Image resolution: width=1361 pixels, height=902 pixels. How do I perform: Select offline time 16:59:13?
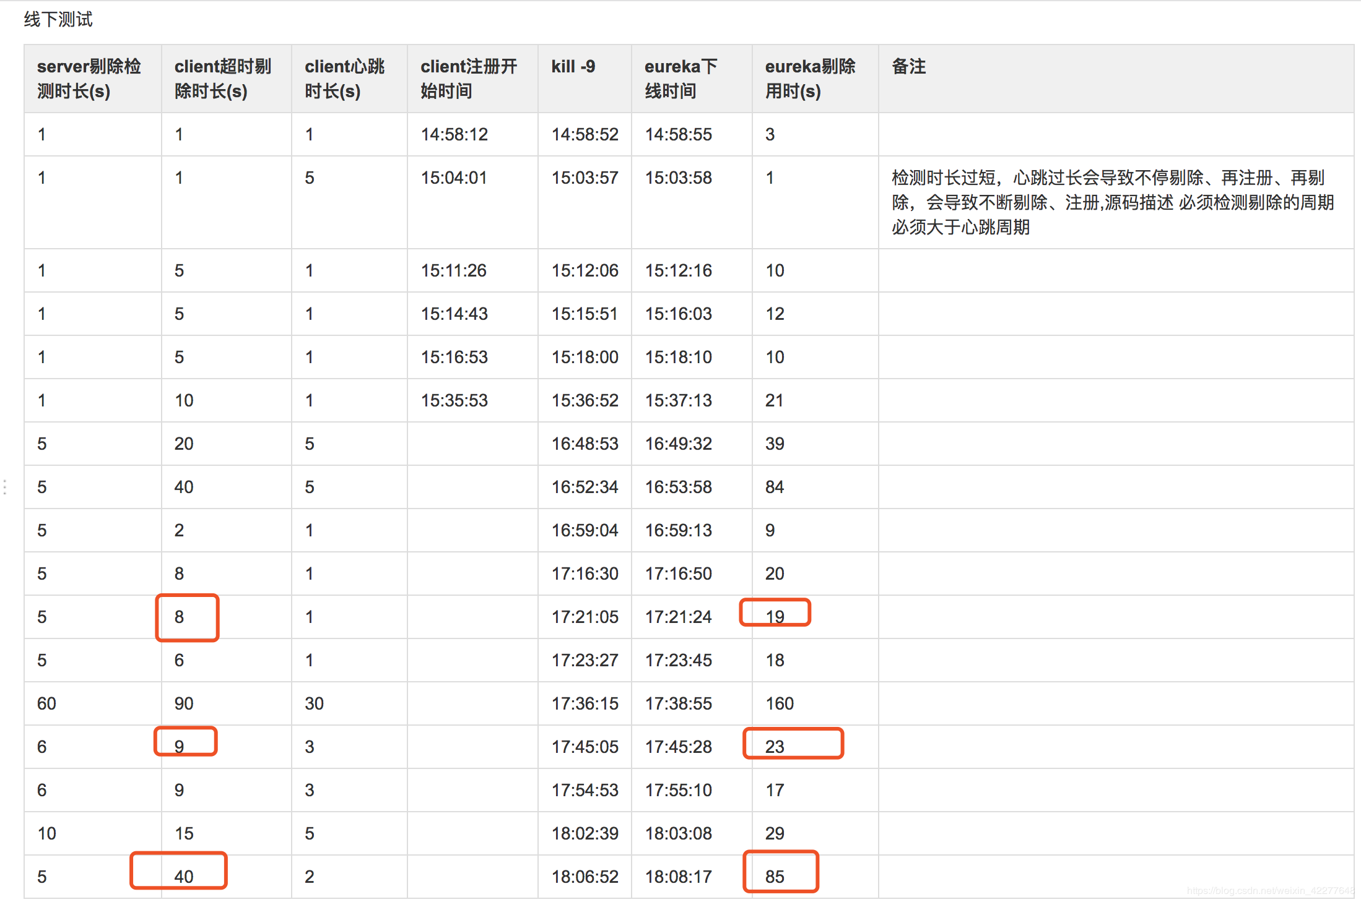(x=679, y=530)
